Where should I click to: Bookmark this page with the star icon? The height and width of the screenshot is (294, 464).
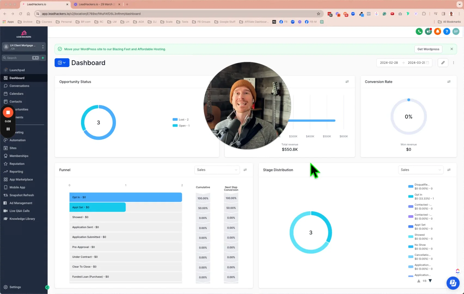tap(318, 14)
